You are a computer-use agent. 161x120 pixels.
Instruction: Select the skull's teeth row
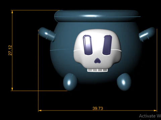click(98, 70)
